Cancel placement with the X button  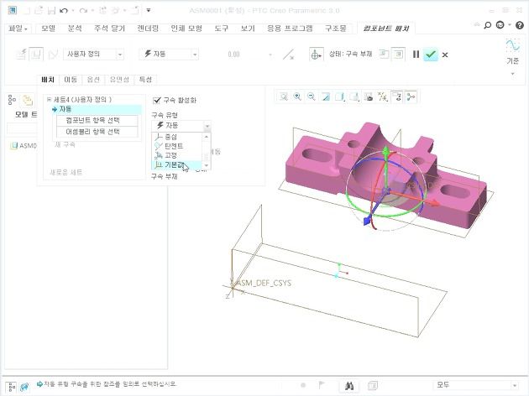pos(445,55)
